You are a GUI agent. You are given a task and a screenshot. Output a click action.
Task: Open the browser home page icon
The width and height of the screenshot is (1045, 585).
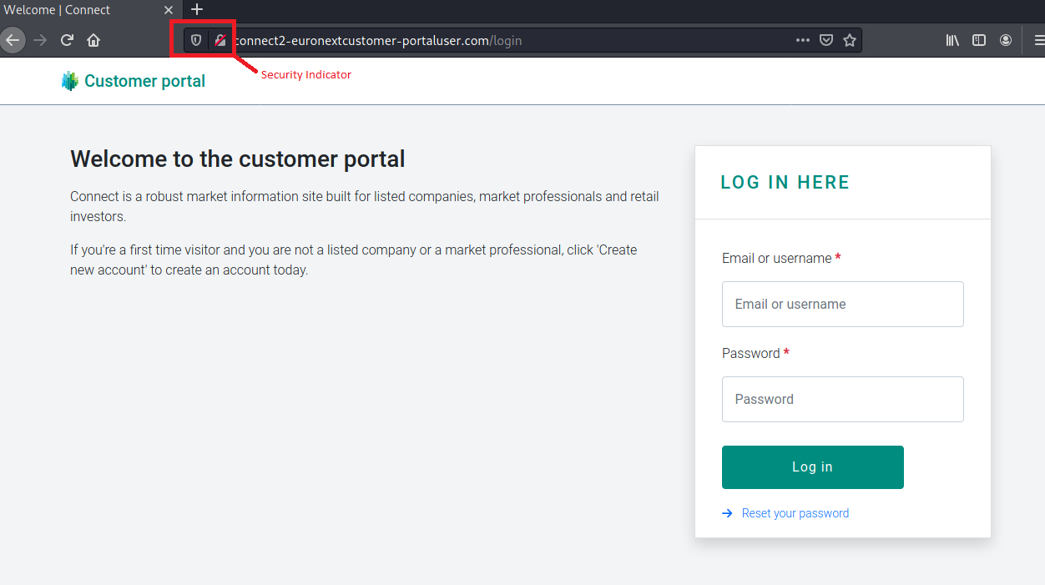pyautogui.click(x=93, y=40)
